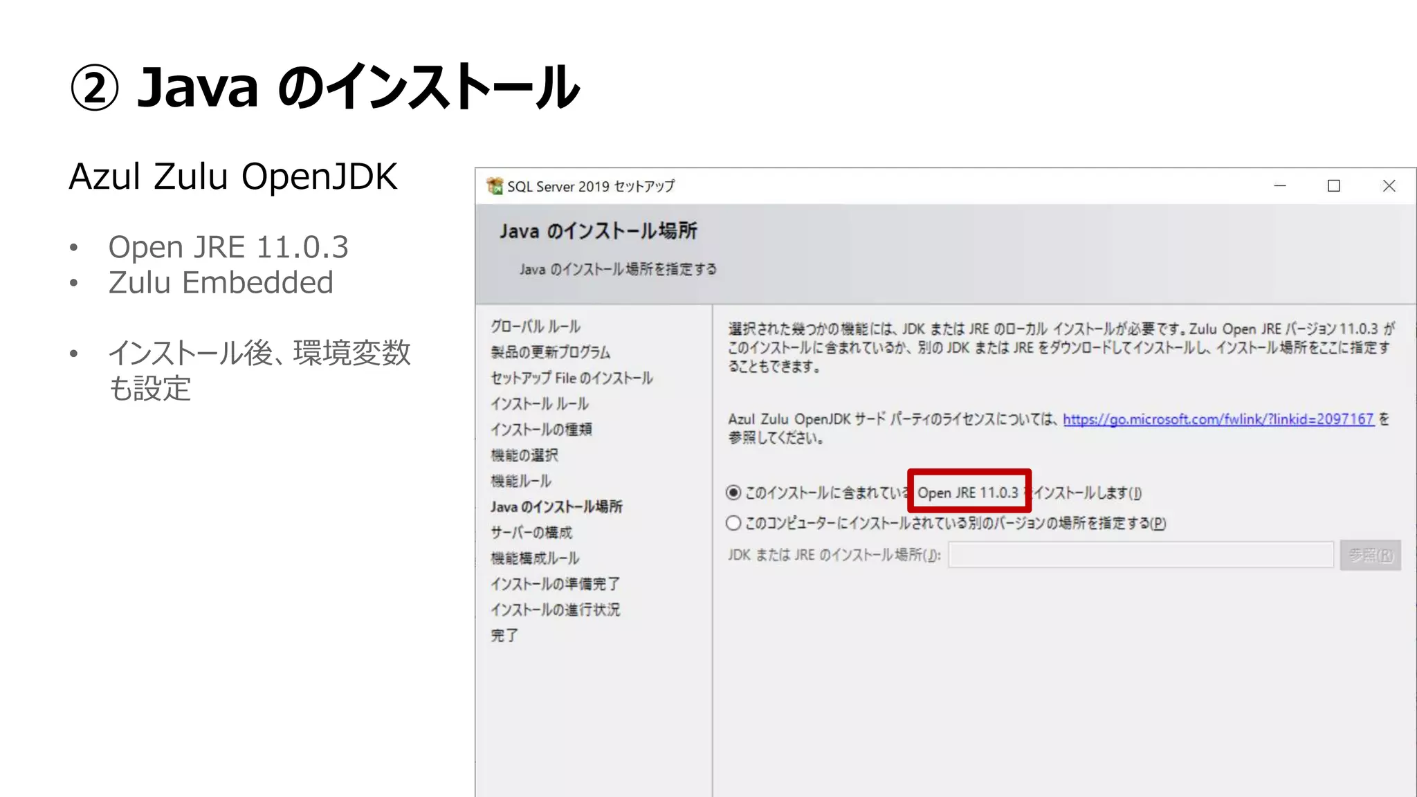The width and height of the screenshot is (1417, 797).
Task: Click the Zulu Embedded bullet text
Action: pyautogui.click(x=221, y=282)
